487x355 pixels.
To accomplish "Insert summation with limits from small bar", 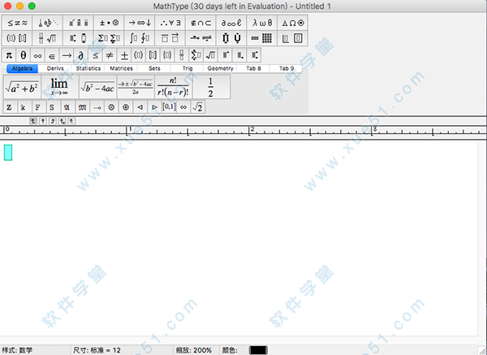I will [196, 55].
